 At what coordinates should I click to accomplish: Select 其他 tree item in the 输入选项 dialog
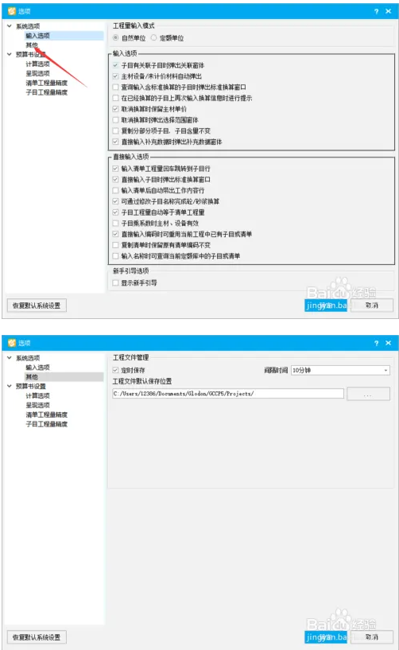click(32, 45)
